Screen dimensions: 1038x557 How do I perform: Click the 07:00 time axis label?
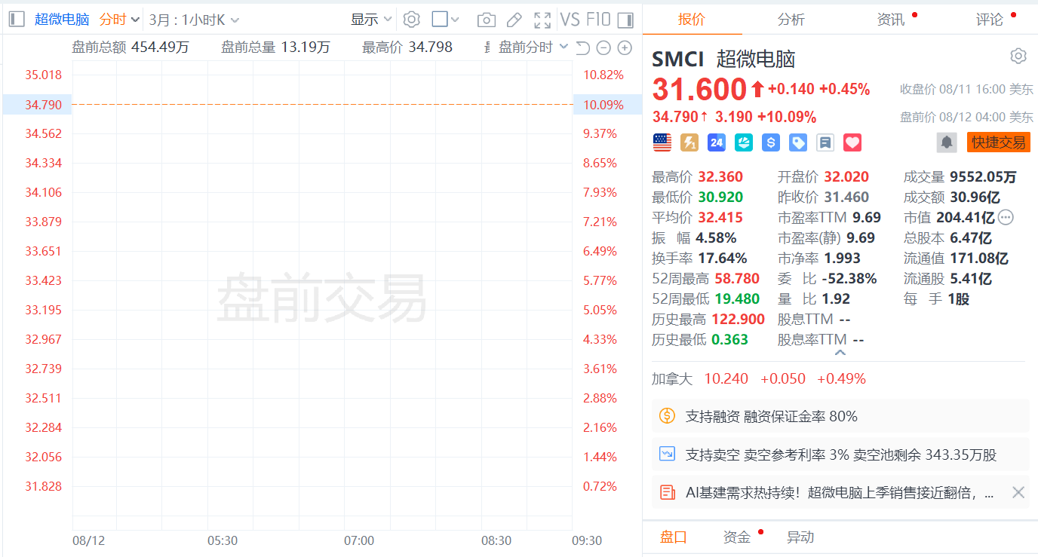(359, 540)
